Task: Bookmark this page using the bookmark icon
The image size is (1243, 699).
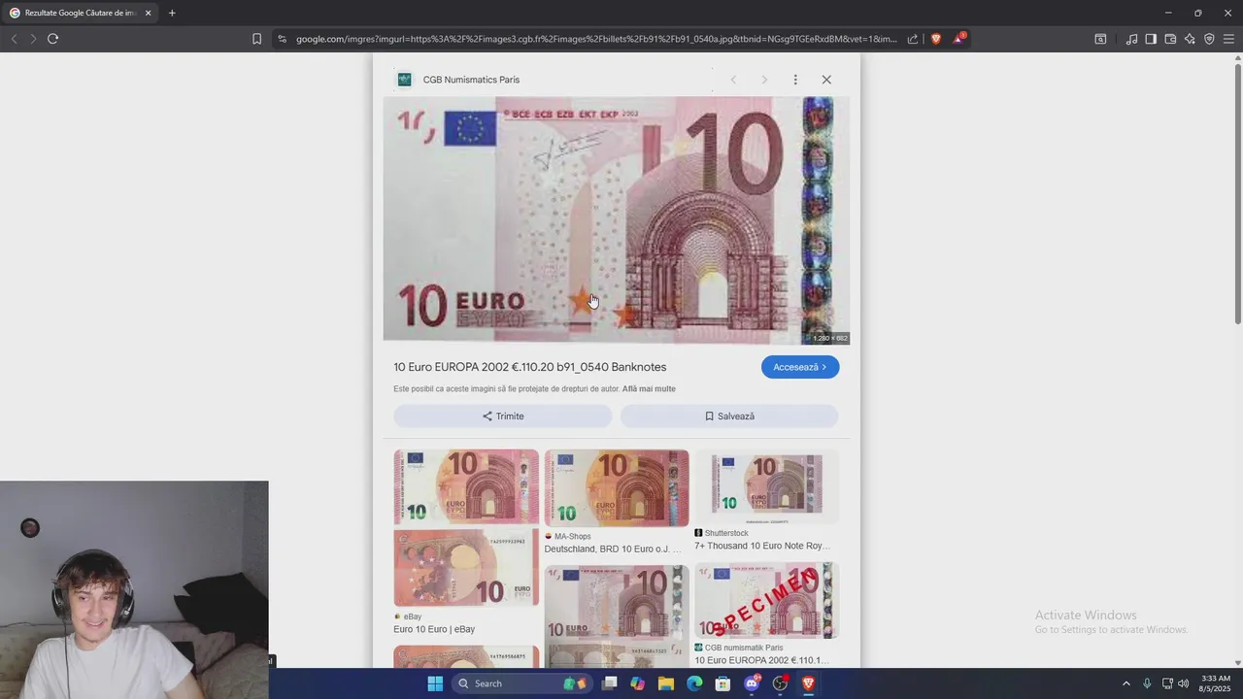Action: tap(256, 39)
